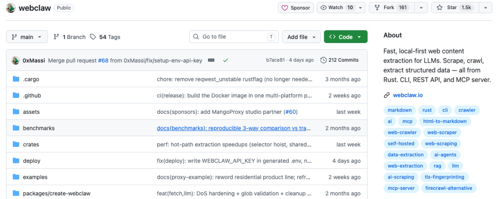Open the packages/create-webclaw folder
The height and width of the screenshot is (199, 496).
coord(56,194)
